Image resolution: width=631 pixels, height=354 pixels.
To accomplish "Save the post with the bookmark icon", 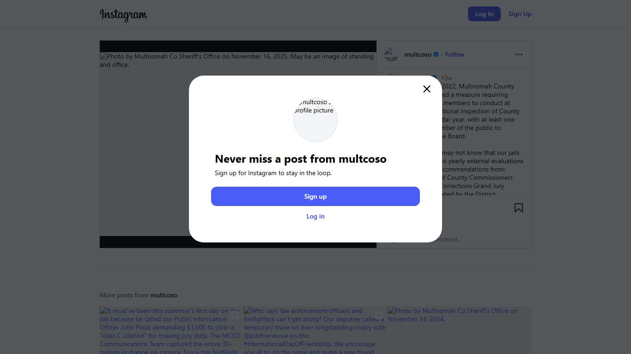I will 519,208.
